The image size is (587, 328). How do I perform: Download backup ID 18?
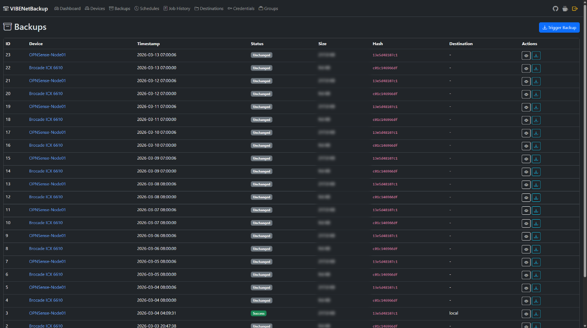(x=536, y=120)
